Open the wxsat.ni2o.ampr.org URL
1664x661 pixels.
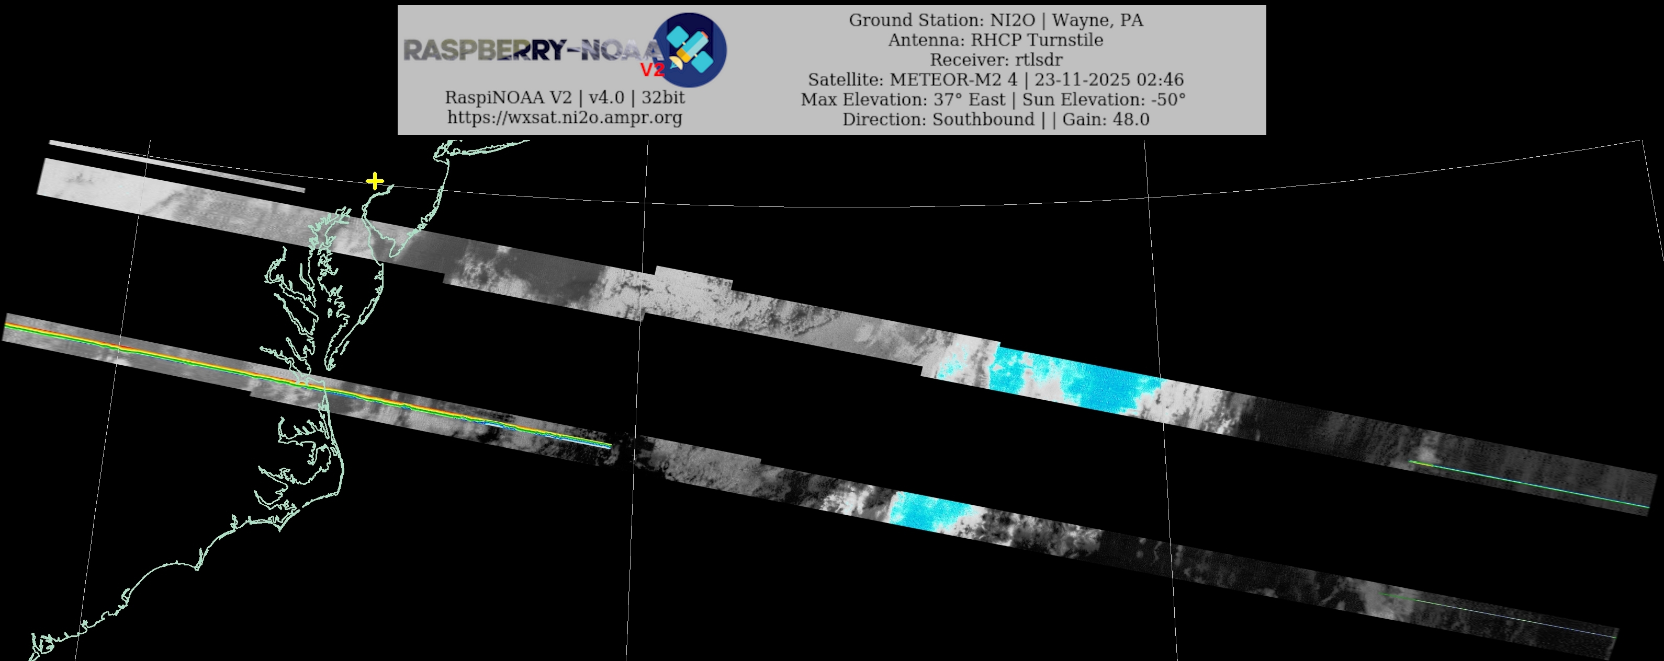pyautogui.click(x=565, y=118)
